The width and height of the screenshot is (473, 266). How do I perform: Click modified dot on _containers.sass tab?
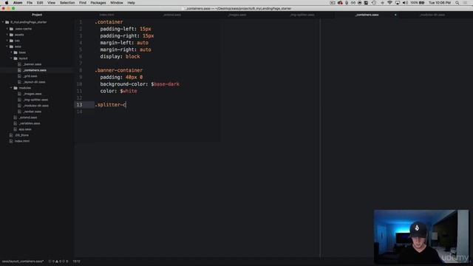pos(395,15)
